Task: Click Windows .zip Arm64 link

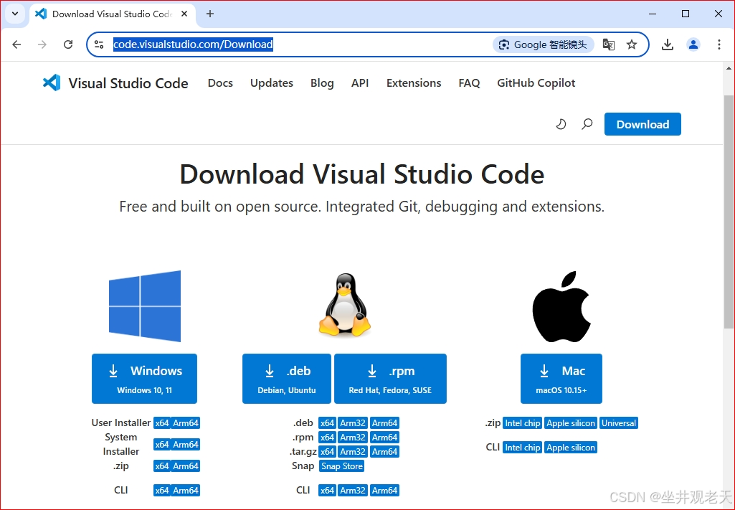Action: pos(186,466)
